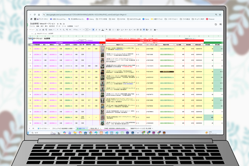The image size is (249, 166).
Task: Open version history clock icon
Action: (x=216, y=25)
